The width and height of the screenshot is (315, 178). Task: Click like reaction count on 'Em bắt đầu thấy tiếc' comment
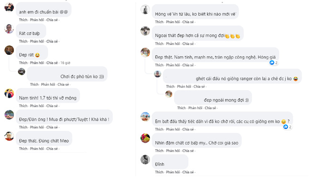tap(290, 127)
